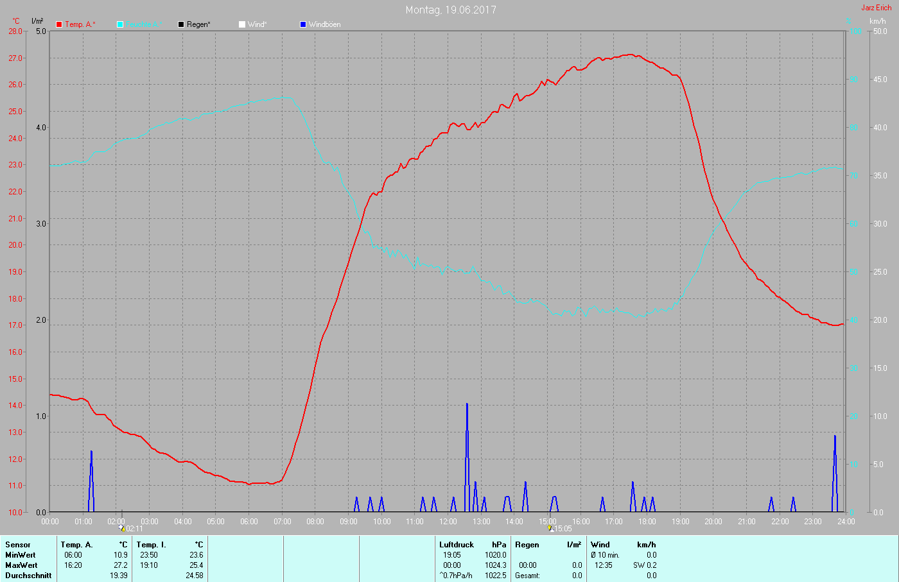
Task: Click the 'Jarz Erich' author label
Action: (877, 8)
